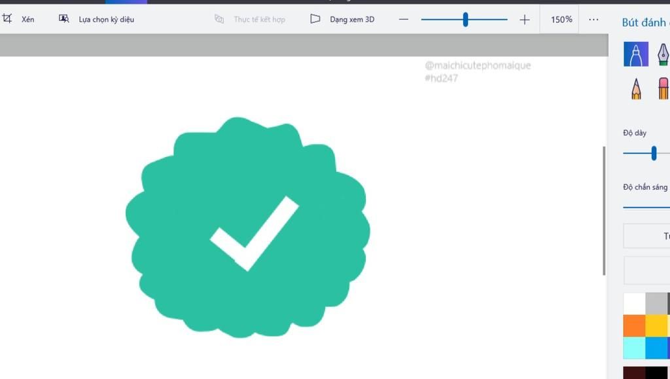670x379 pixels.
Task: Click the Độ dày thickness slider handle
Action: [654, 153]
